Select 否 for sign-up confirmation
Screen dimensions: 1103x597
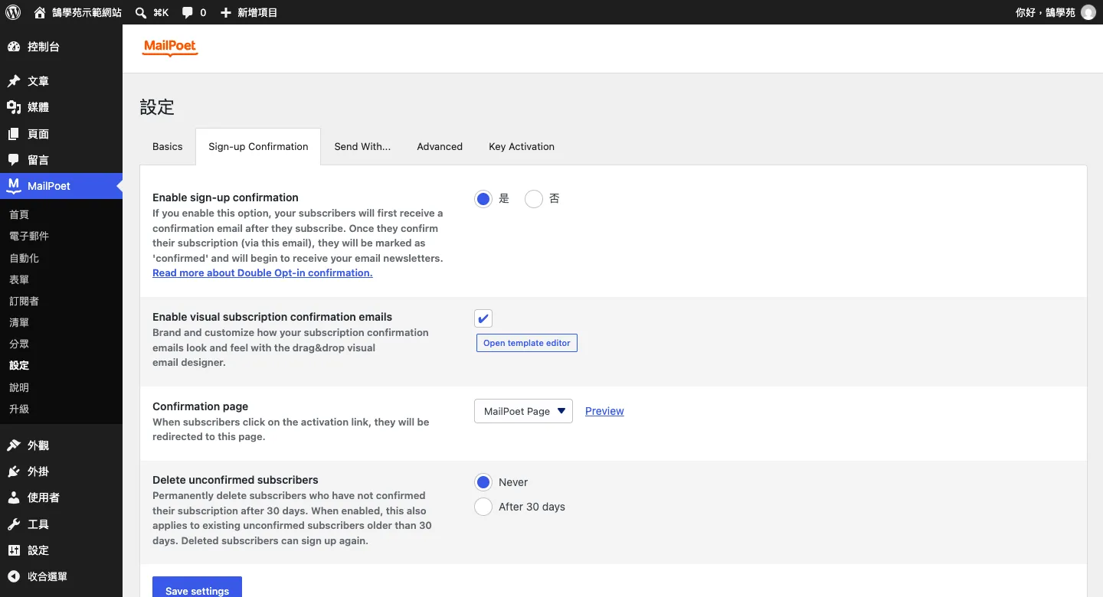coord(533,199)
